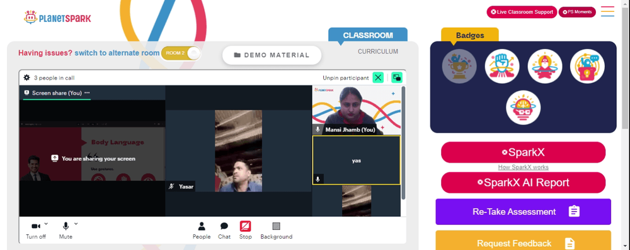Screen dimensions: 630x250
Task: Expand microphone options chevron
Action: coord(76,224)
